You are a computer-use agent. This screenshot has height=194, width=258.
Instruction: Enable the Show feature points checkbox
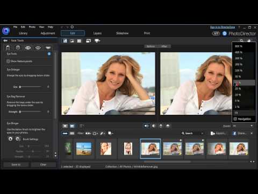[x=8, y=61]
